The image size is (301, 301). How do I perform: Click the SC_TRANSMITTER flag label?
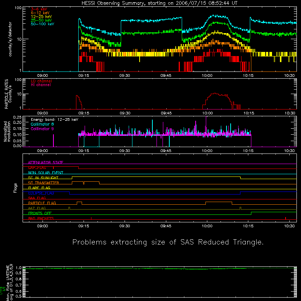click(44, 183)
